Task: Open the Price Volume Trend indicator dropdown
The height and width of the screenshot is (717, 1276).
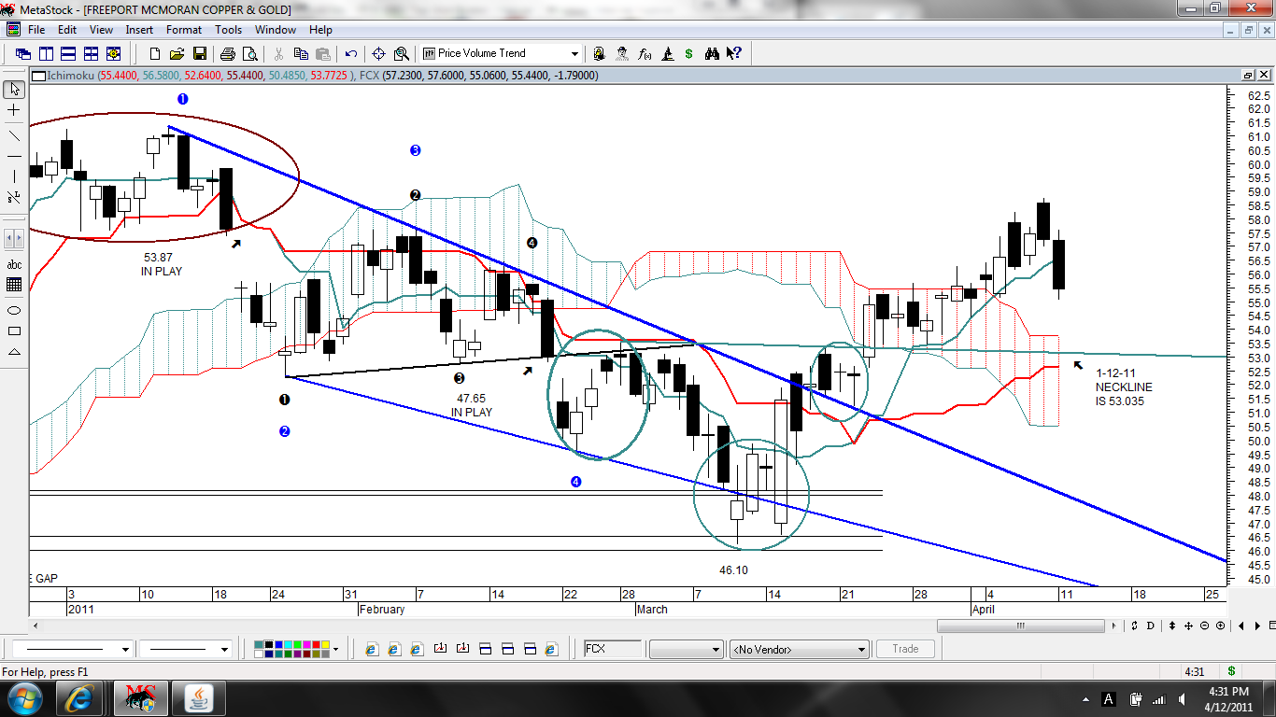Action: point(576,53)
